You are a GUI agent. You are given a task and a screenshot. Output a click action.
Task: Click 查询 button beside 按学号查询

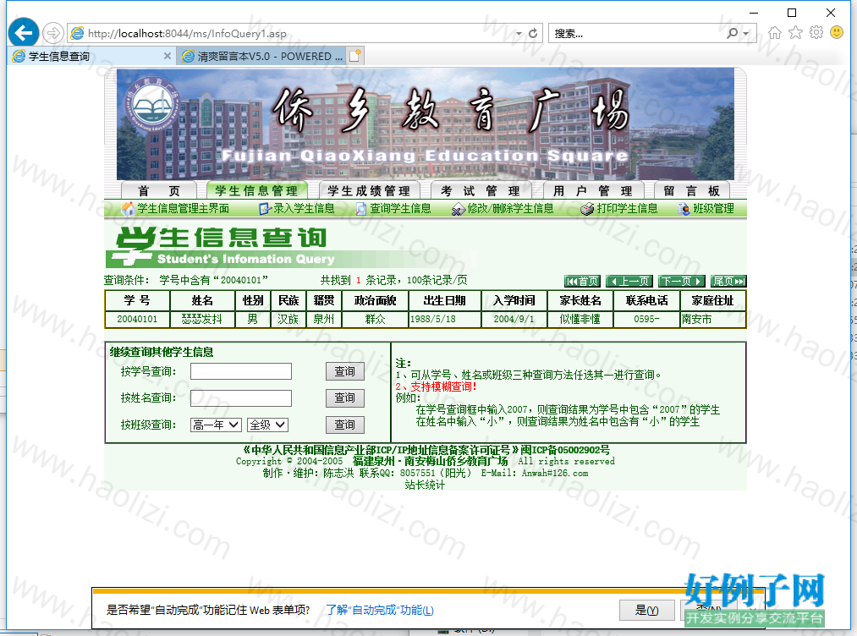[345, 371]
